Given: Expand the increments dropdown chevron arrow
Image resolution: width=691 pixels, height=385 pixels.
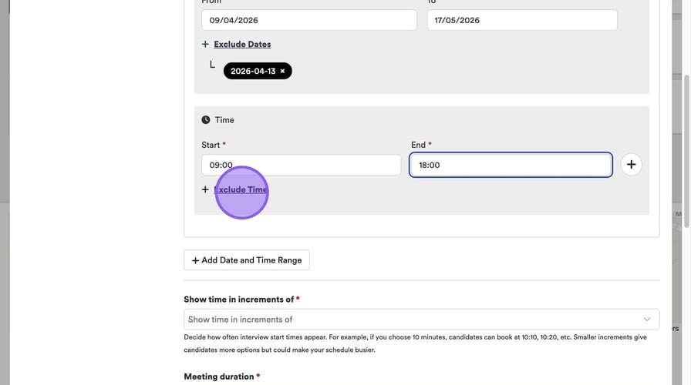Looking at the screenshot, I should (646, 320).
